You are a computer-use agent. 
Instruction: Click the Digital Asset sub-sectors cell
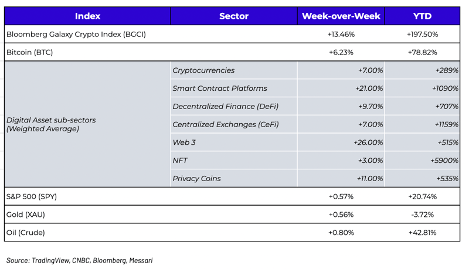[x=51, y=124]
